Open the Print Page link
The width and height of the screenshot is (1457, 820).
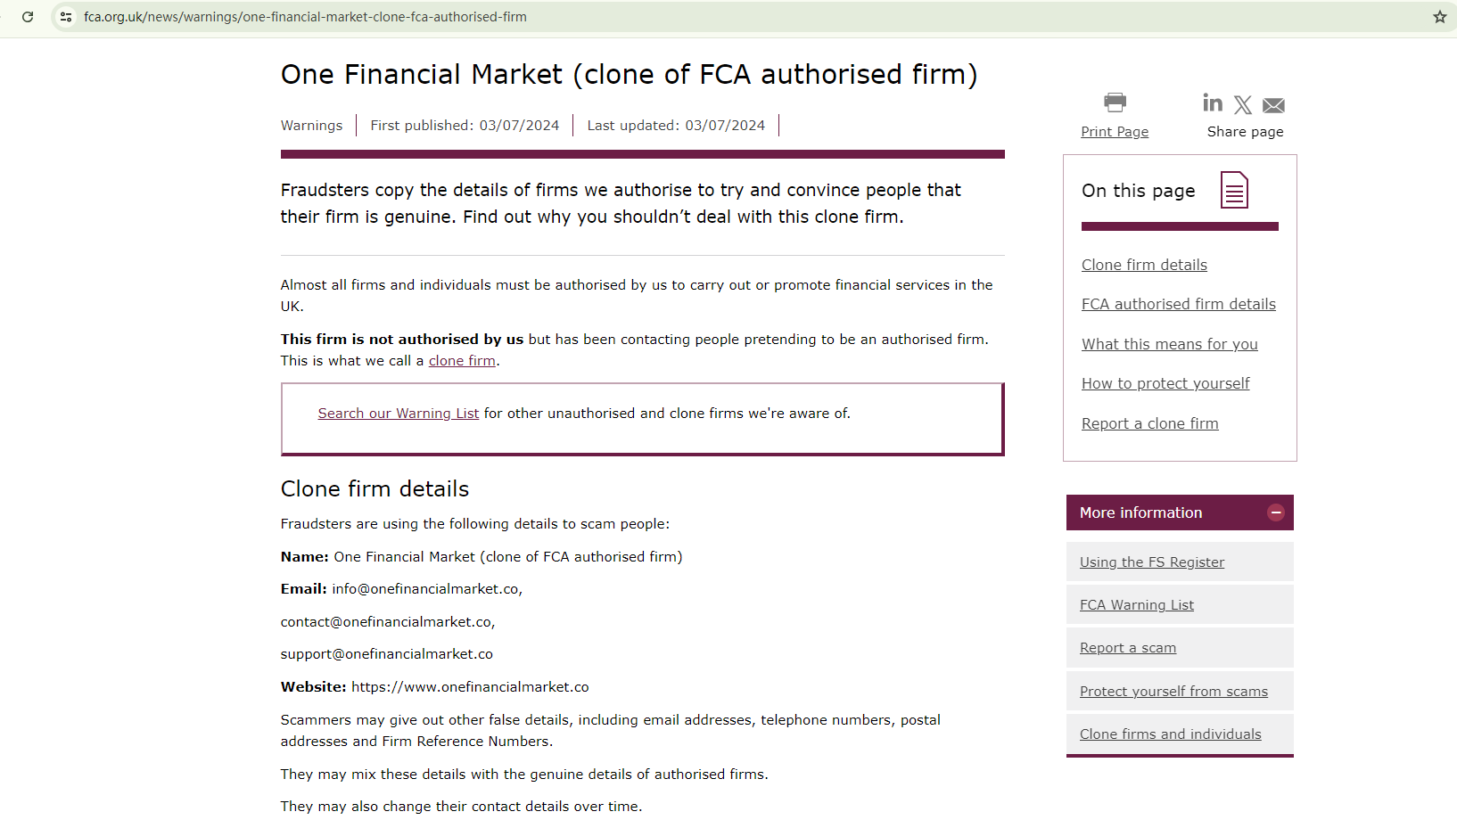coord(1115,132)
